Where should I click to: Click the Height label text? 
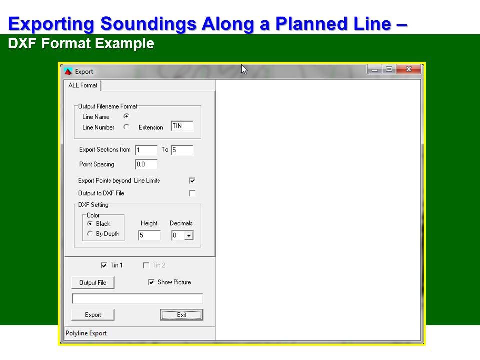(x=149, y=223)
